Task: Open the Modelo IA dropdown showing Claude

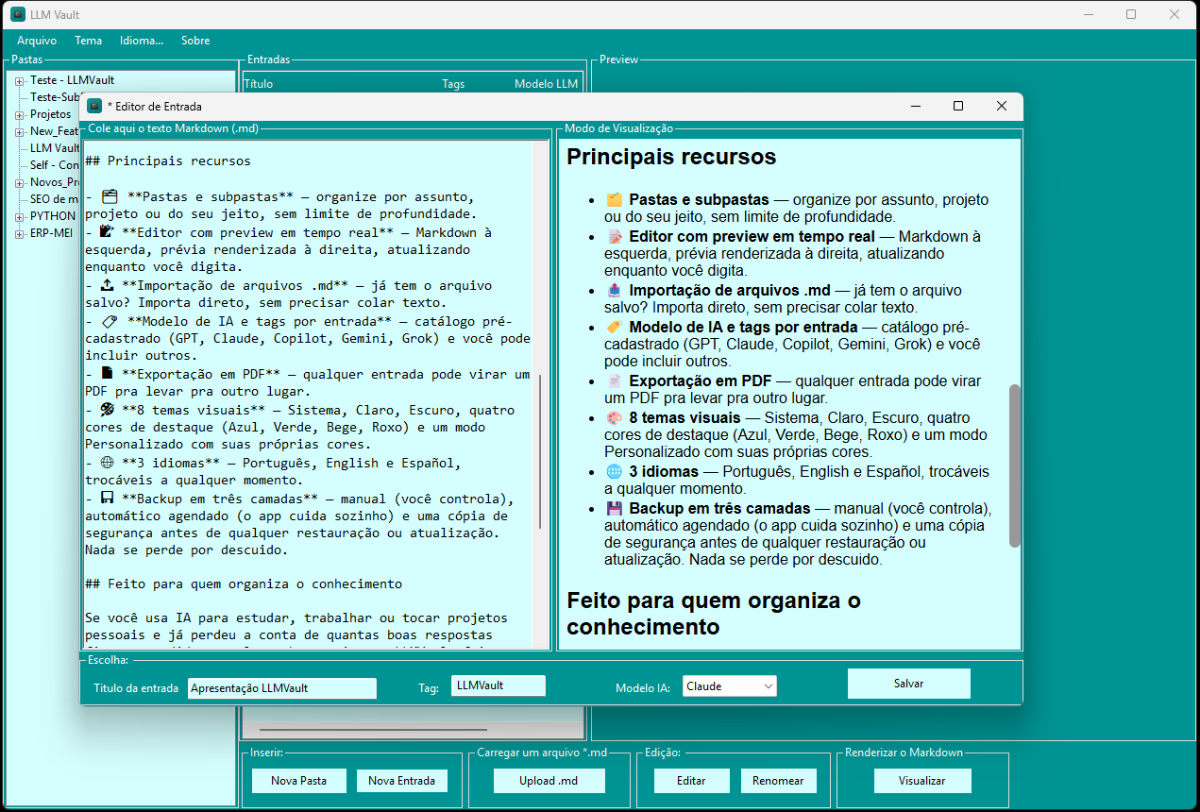Action: click(730, 686)
